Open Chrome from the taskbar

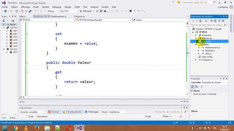(x=15, y=128)
